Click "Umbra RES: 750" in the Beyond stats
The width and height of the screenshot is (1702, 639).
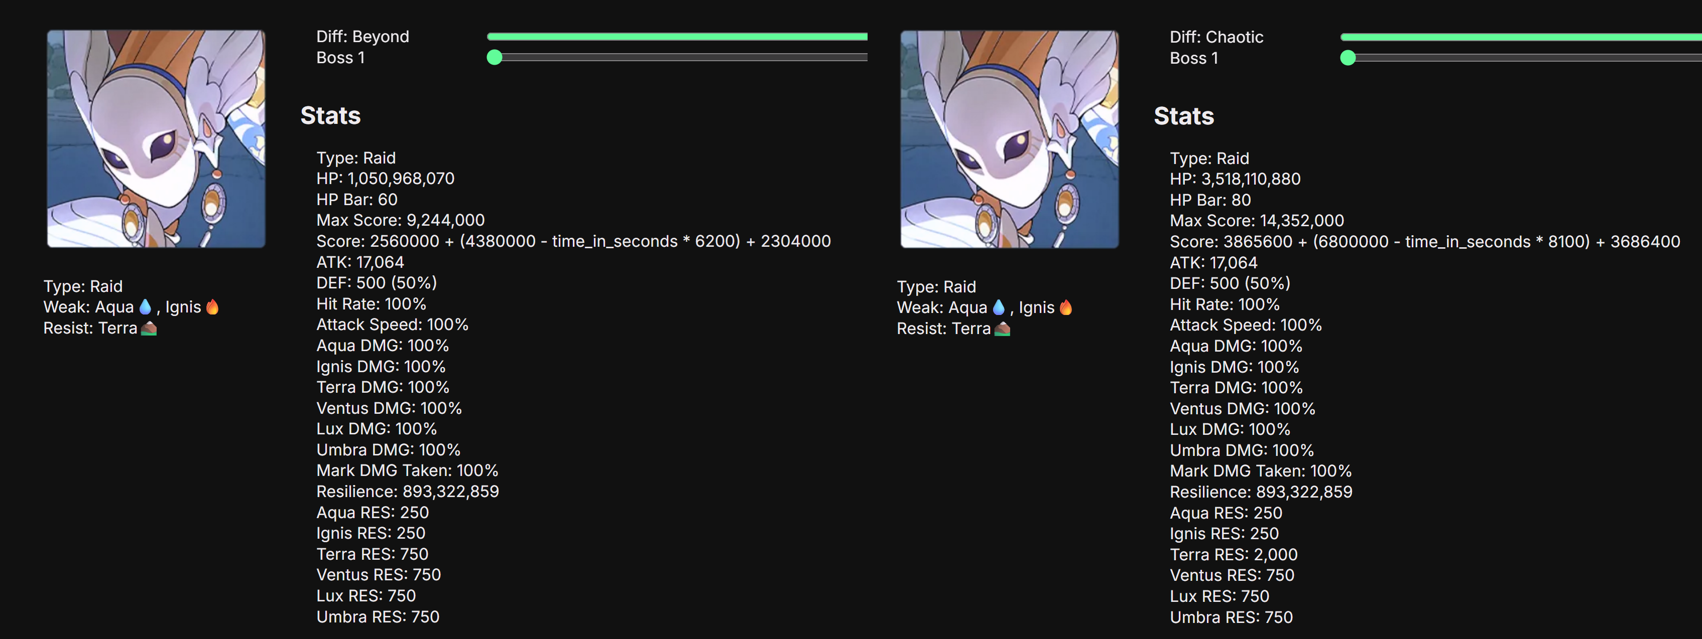[x=378, y=616]
